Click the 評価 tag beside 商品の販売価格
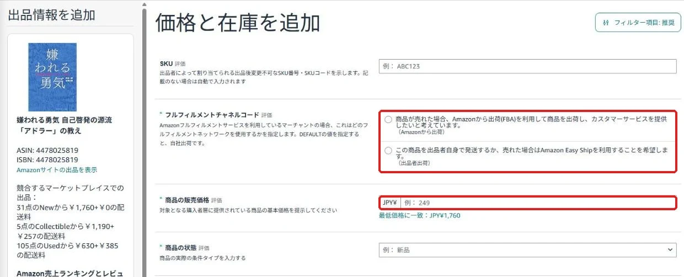This screenshot has height=277, width=684. [x=216, y=200]
